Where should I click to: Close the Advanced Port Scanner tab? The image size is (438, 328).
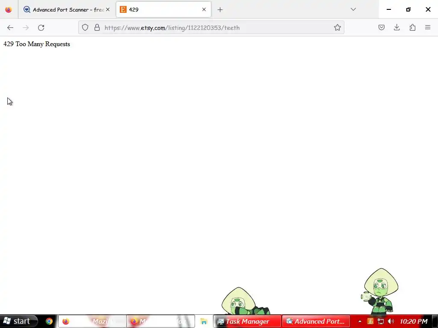pyautogui.click(x=108, y=9)
